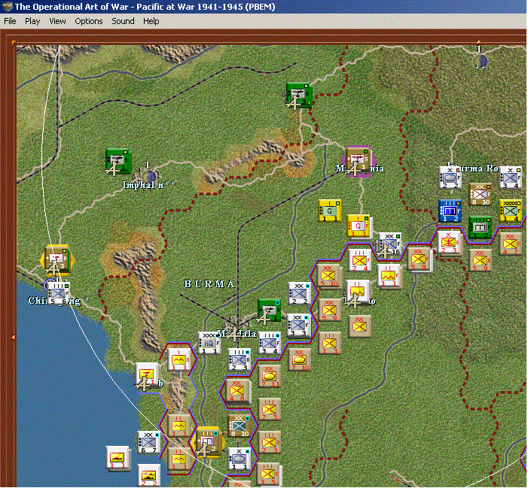Click the orange scroll arrow on top map edge
The image size is (528, 488).
coord(479,41)
